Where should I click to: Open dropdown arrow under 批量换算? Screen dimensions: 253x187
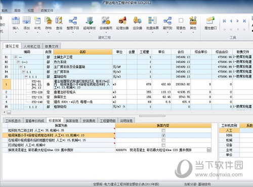tap(152, 32)
